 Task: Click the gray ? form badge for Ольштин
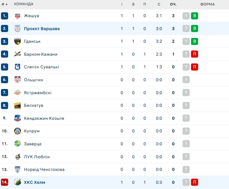pyautogui.click(x=186, y=80)
